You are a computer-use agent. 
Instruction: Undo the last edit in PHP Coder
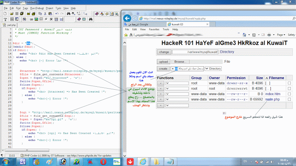[57, 14]
